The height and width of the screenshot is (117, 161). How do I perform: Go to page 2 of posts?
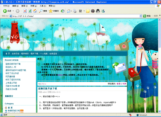tap(42, 84)
